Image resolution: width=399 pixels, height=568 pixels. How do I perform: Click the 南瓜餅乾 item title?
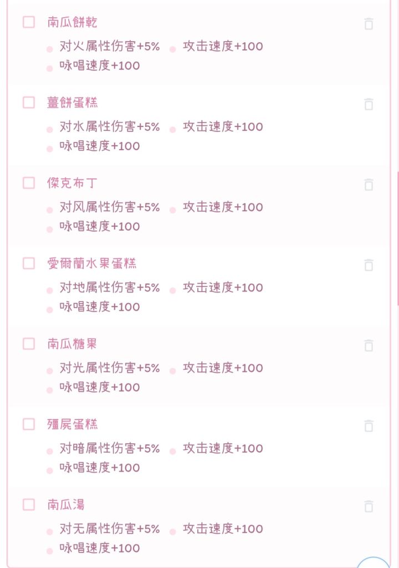click(x=73, y=22)
